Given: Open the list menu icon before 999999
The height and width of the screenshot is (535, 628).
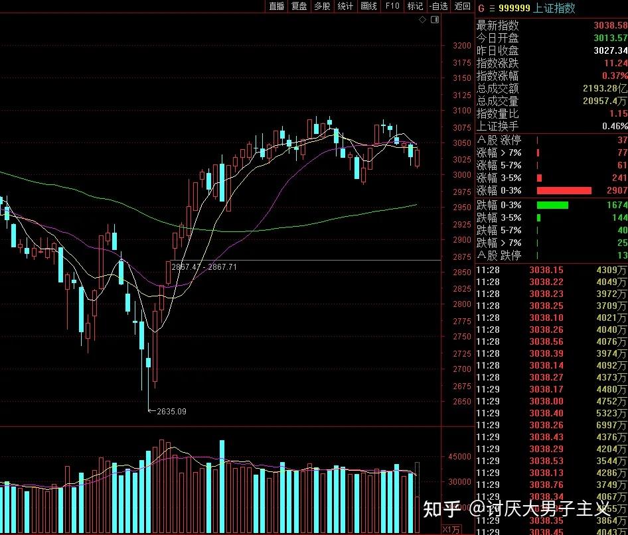Looking at the screenshot, I should 492,8.
